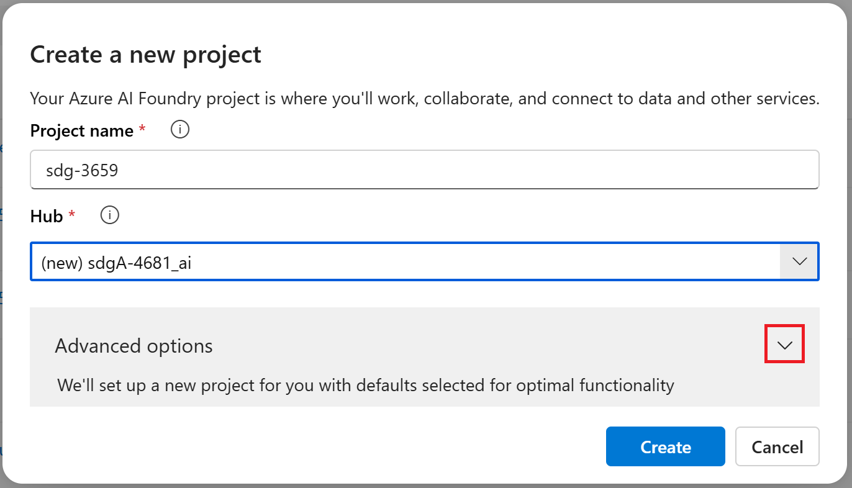
Task: Click the "(new) sdgA-4681_ai" hub value
Action: tap(116, 263)
